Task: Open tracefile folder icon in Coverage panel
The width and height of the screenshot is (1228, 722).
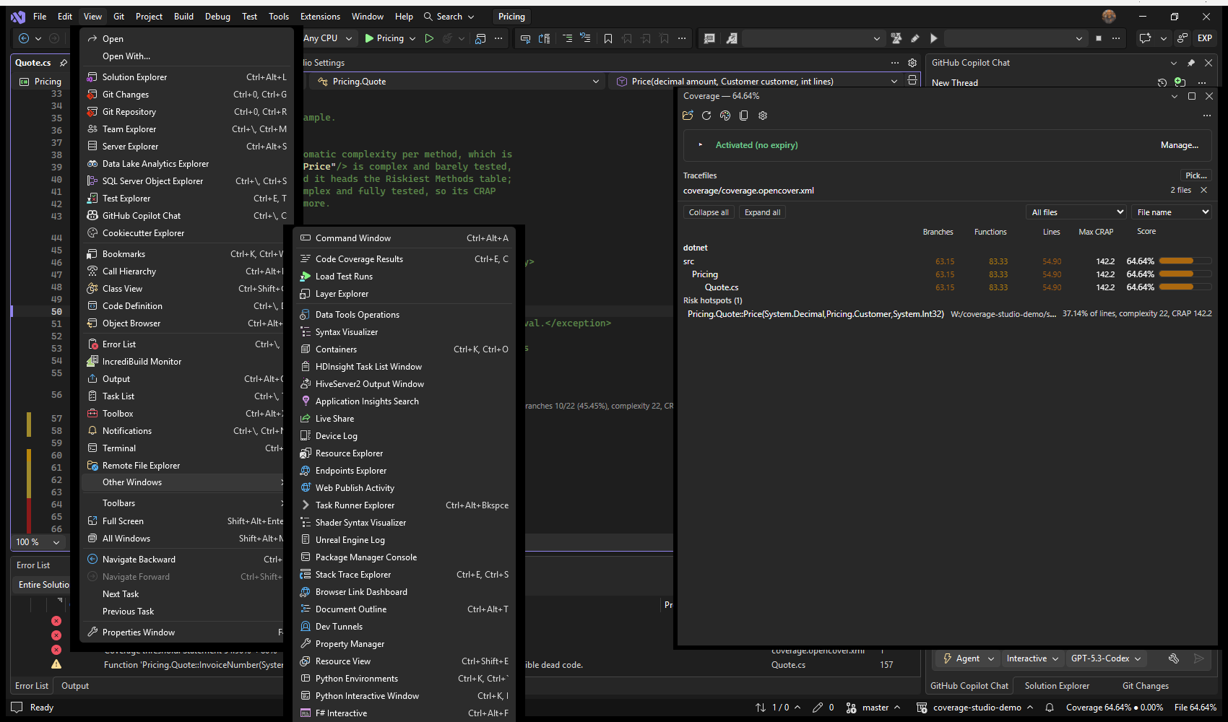Action: [x=688, y=116]
